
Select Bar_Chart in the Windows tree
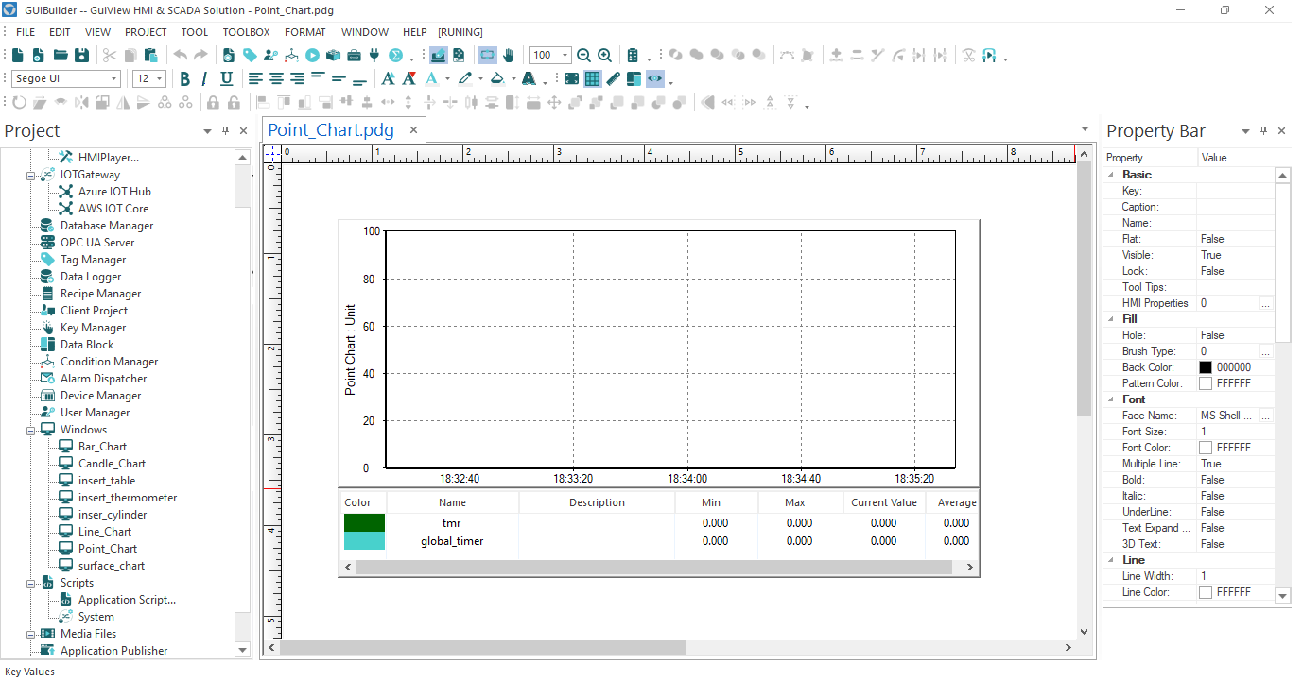[102, 447]
